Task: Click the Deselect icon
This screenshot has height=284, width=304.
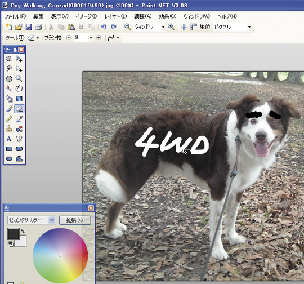Action: click(x=91, y=27)
